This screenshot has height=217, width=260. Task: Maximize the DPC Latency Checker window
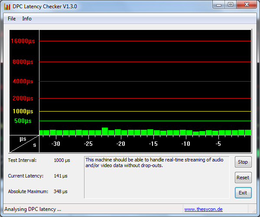coord(231,5)
